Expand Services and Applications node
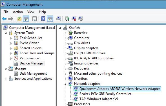166x106 pixels. click(x=6, y=79)
